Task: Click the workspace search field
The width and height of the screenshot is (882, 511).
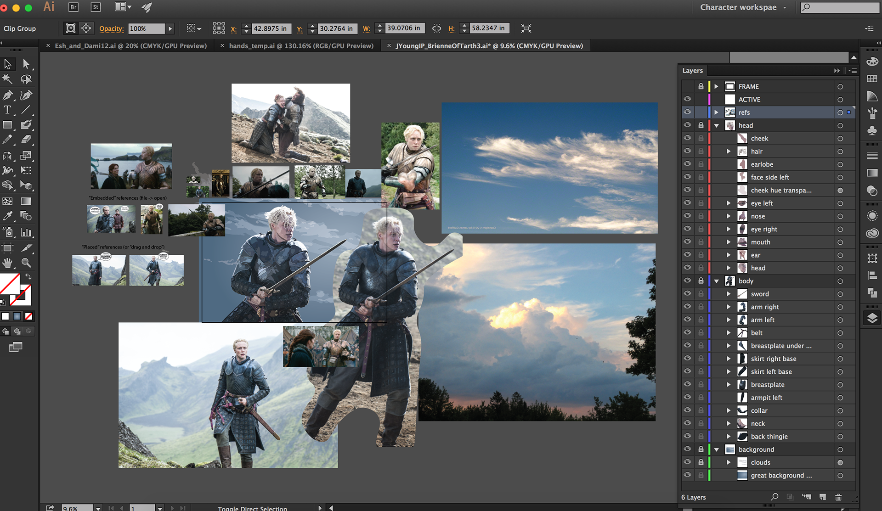Action: [840, 7]
